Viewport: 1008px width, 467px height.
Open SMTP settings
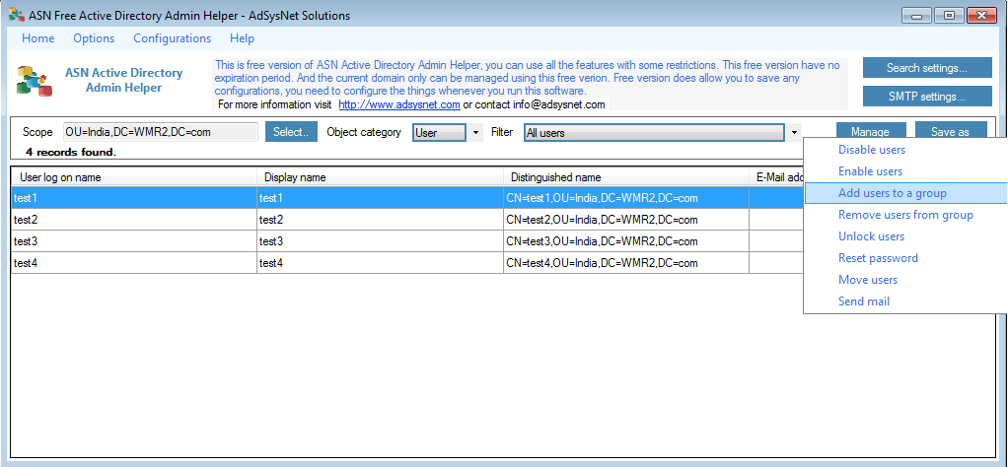point(927,97)
